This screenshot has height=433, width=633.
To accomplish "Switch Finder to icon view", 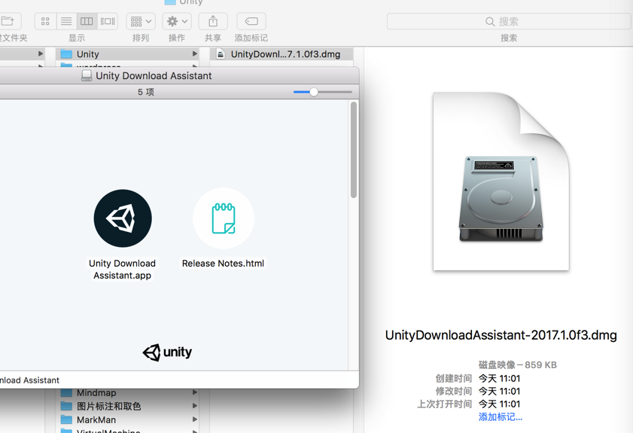I will (45, 21).
